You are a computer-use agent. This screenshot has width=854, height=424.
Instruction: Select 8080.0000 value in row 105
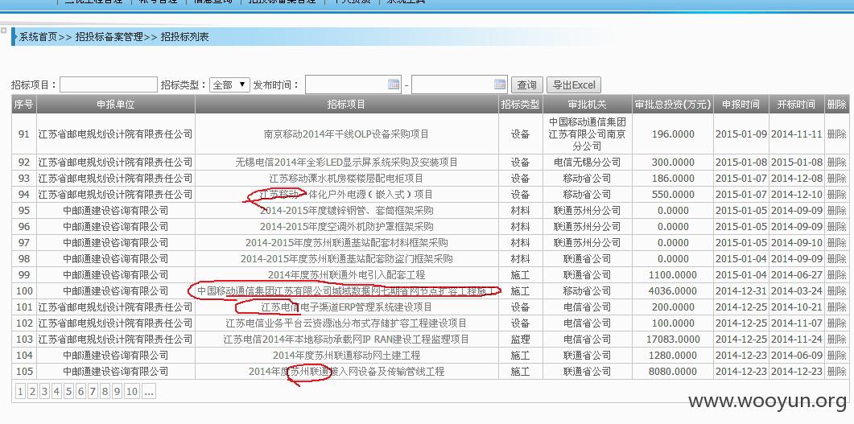click(673, 371)
